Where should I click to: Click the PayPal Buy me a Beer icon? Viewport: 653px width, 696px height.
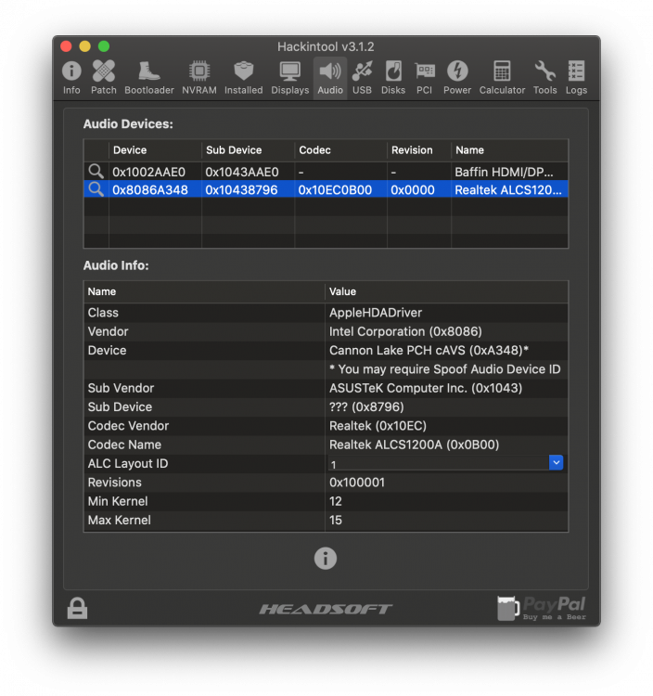click(x=541, y=608)
